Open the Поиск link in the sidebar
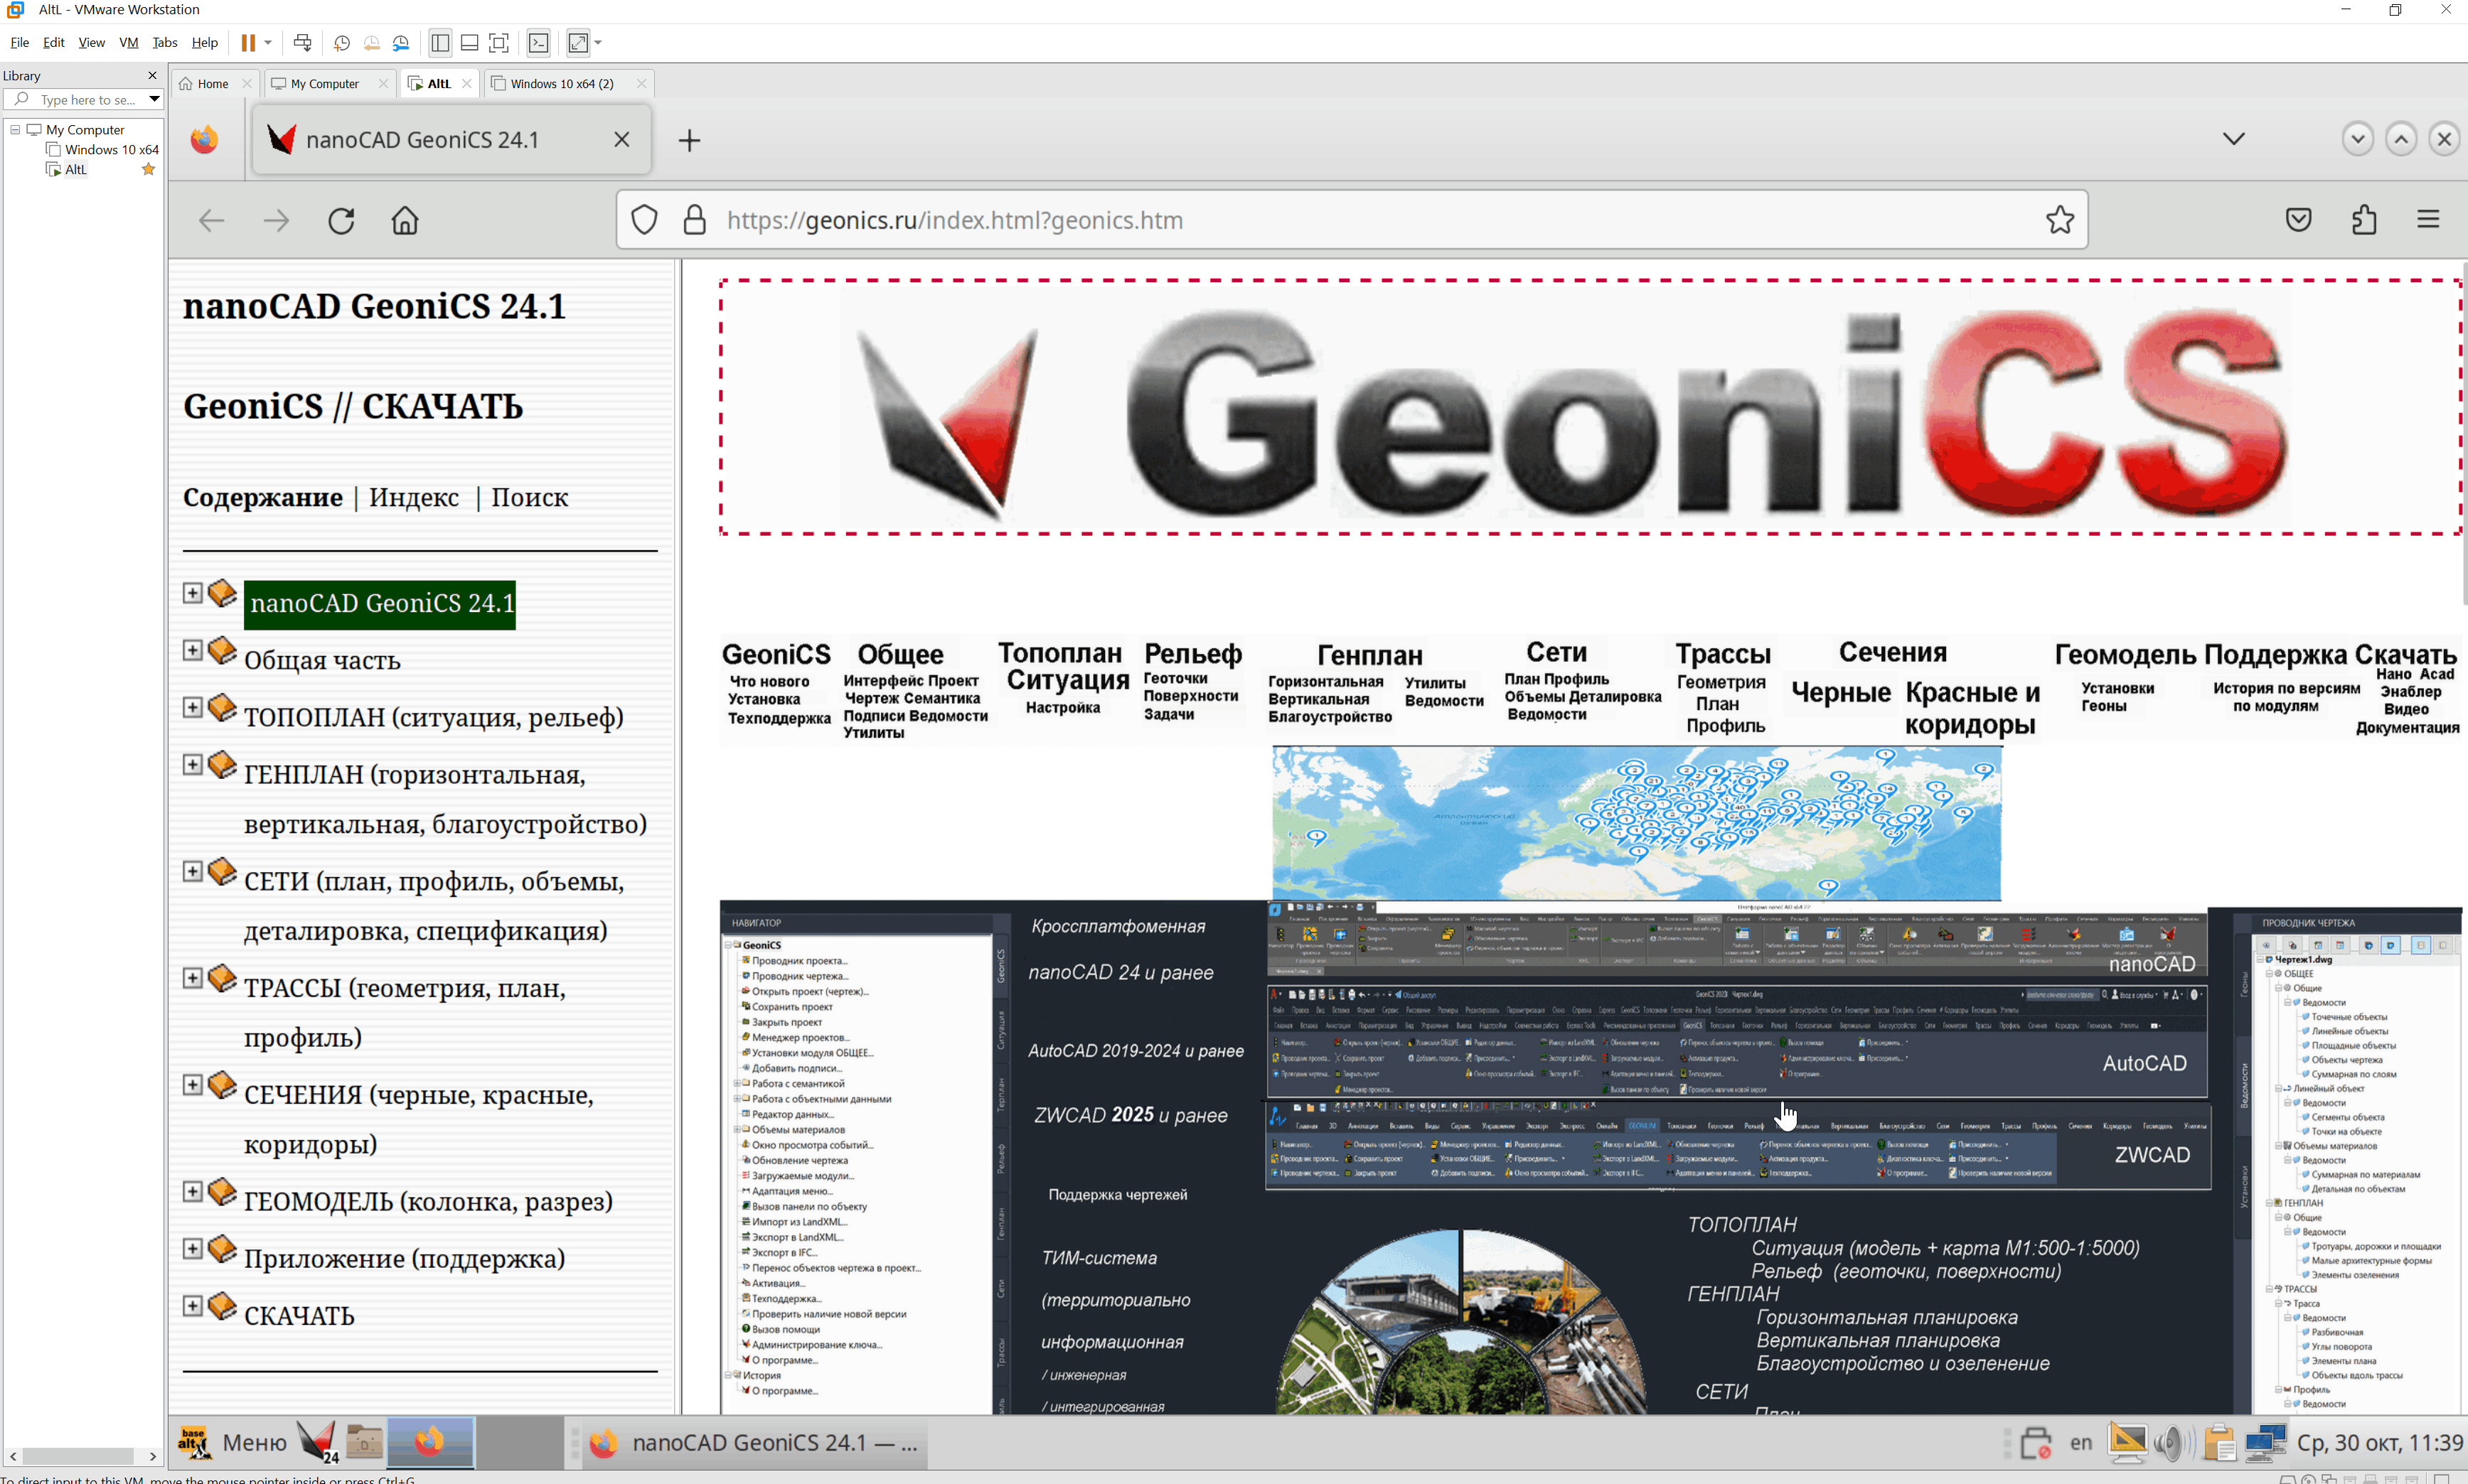Screen dimensions: 2468x1484 click(529, 497)
